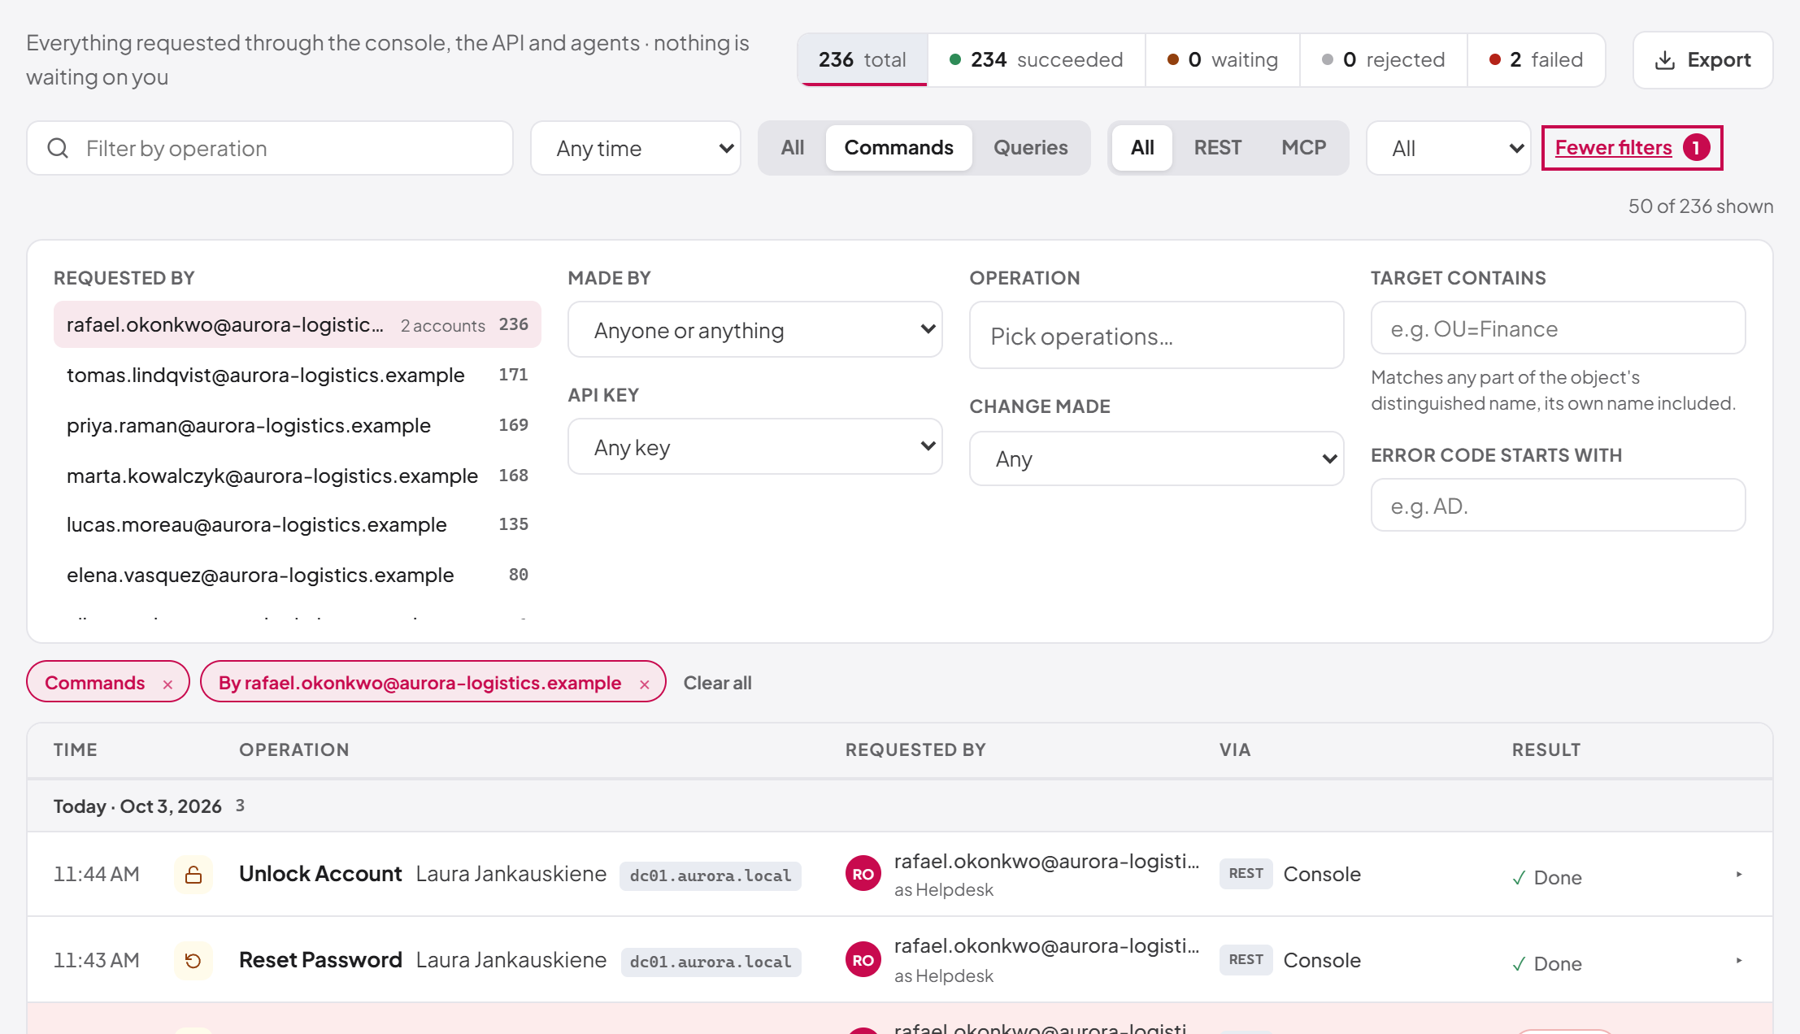This screenshot has height=1034, width=1800.
Task: Open the API Key Any key dropdown
Action: click(755, 447)
